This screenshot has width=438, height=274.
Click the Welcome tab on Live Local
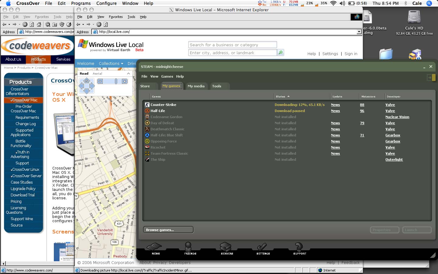pos(85,63)
